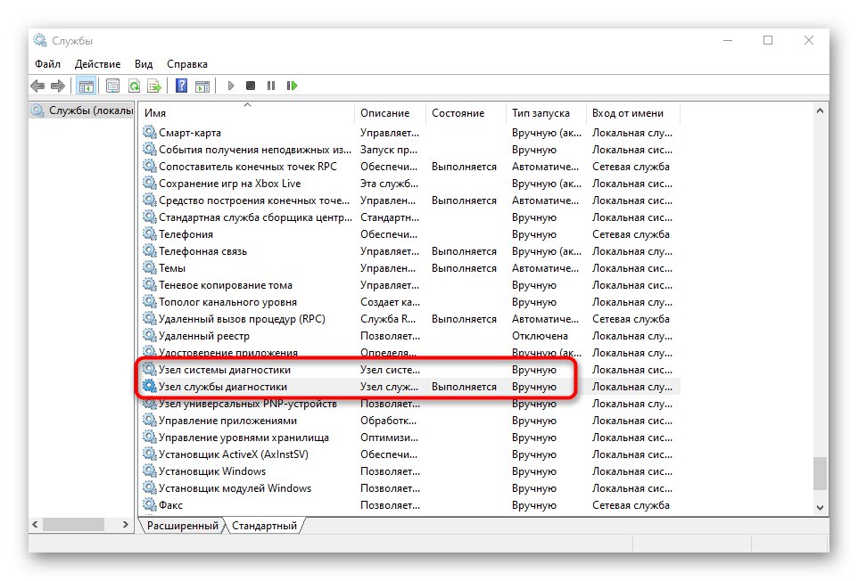Click Сетевая служба in the Телефония row
Viewport: 858px width, 581px height.
(x=631, y=234)
